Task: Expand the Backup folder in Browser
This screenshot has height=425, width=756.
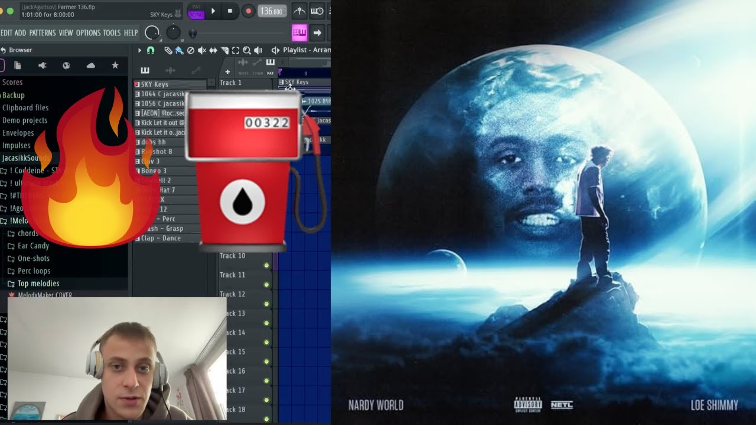Action: coord(13,95)
